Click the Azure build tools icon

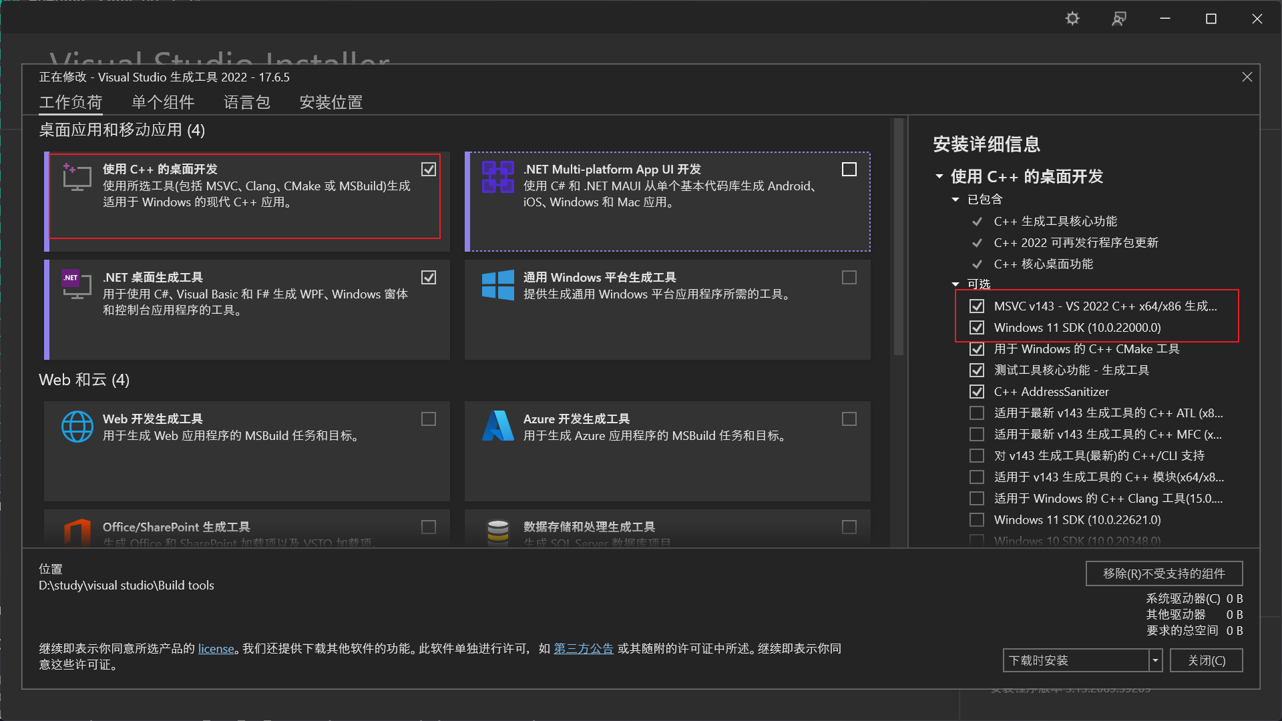pyautogui.click(x=497, y=427)
